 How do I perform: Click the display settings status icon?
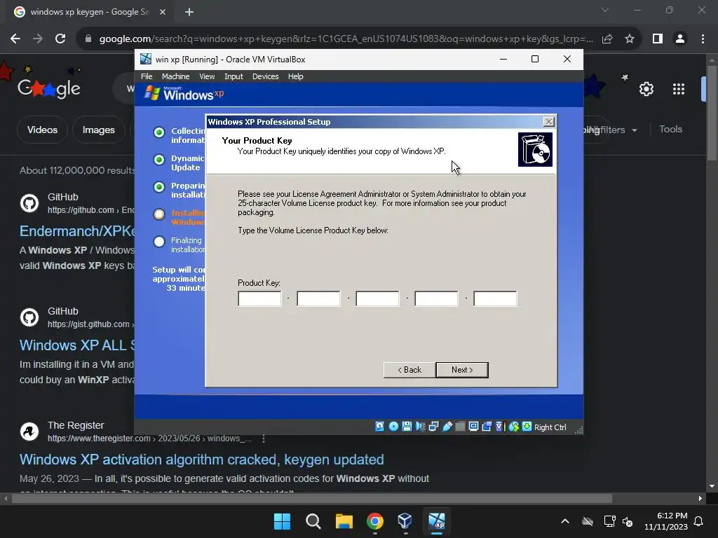473,427
